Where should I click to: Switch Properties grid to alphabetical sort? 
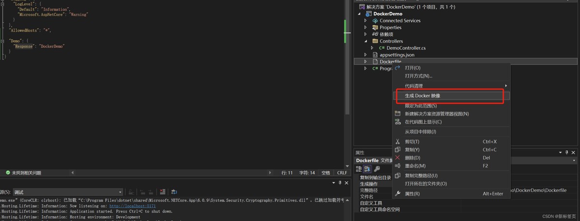pyautogui.click(x=367, y=169)
